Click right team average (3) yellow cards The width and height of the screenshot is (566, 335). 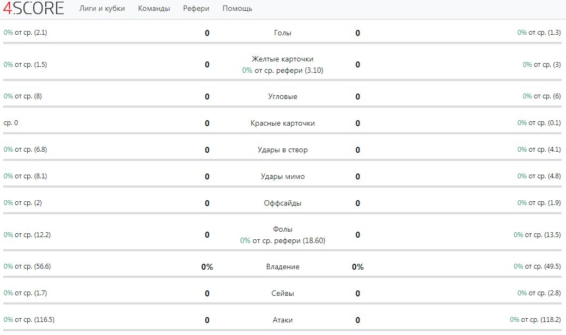[541, 65]
